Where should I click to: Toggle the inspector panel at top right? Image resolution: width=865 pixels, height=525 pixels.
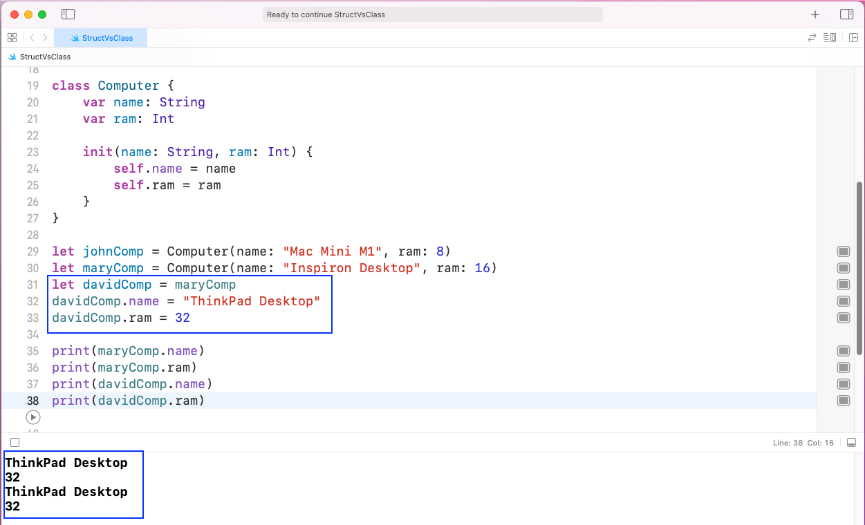coord(846,15)
